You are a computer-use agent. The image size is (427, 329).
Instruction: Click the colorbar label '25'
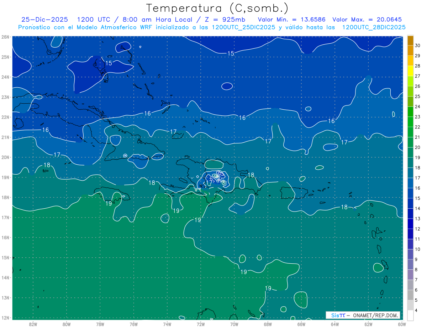(417, 96)
